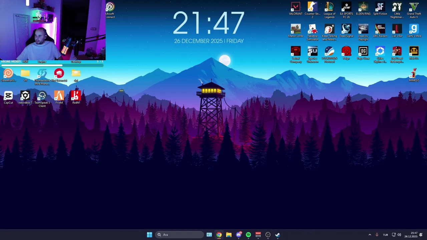Click the microphone tray icon
Image resolution: width=427 pixels, height=240 pixels.
(377, 235)
